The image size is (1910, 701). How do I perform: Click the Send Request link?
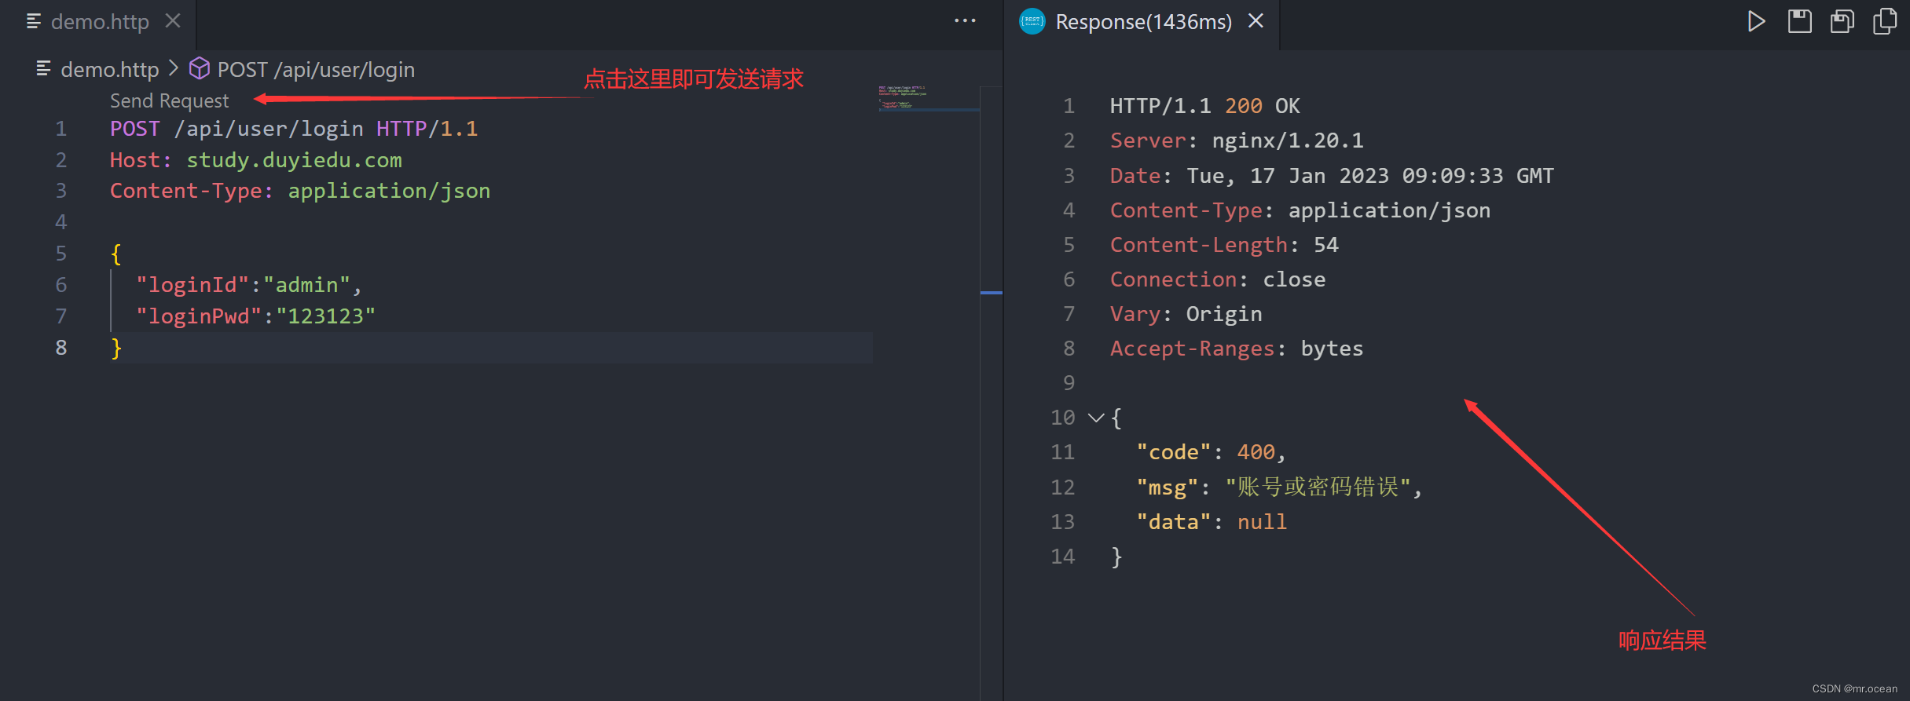(169, 100)
